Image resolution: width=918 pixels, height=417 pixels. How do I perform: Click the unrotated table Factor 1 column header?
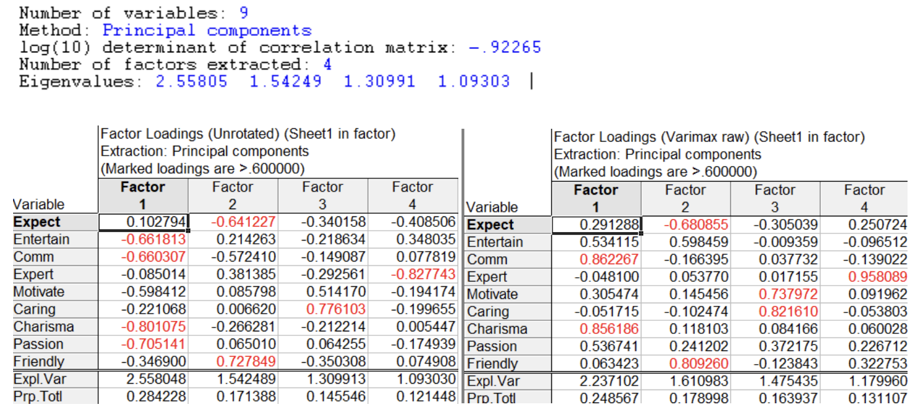[143, 195]
